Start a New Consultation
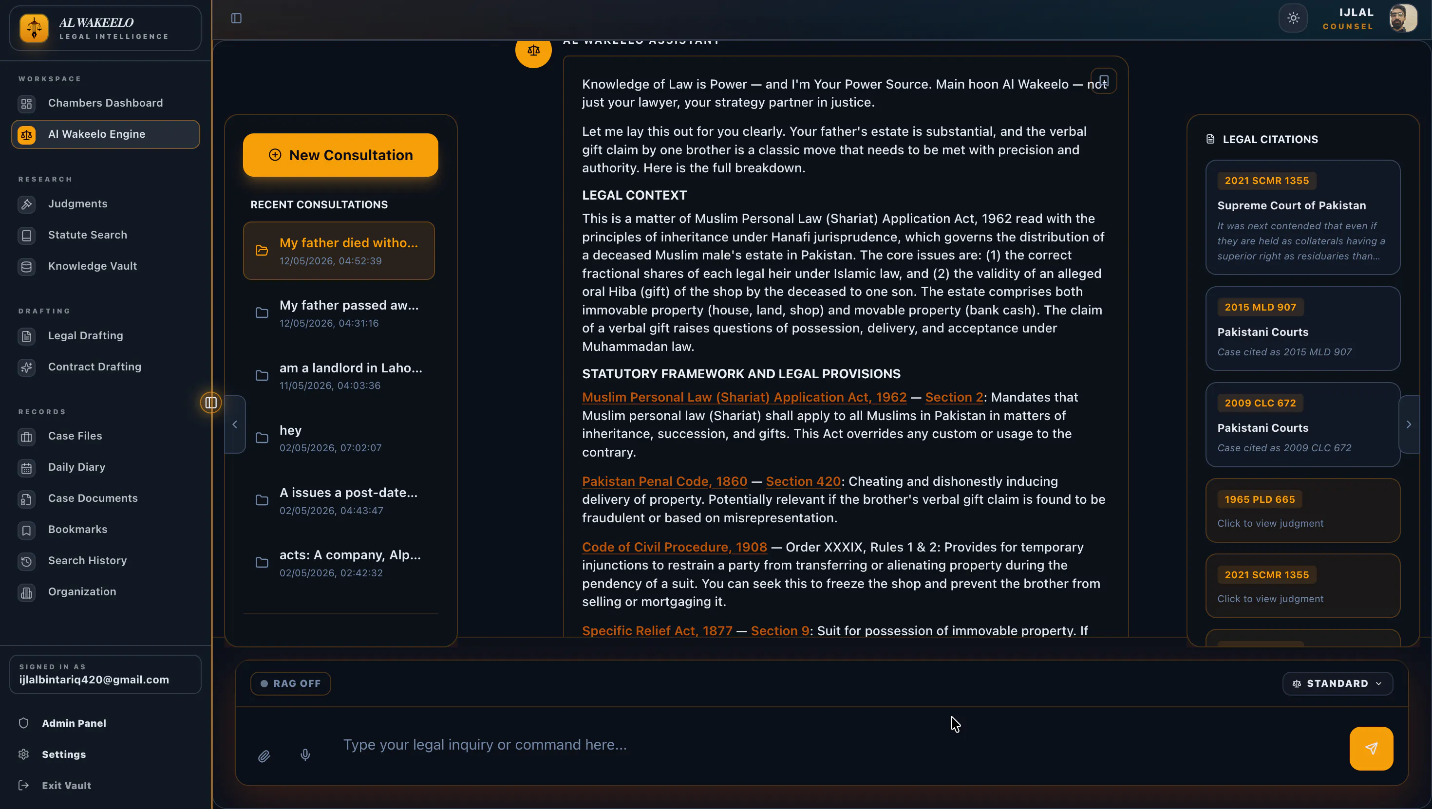The image size is (1432, 809). (x=340, y=155)
